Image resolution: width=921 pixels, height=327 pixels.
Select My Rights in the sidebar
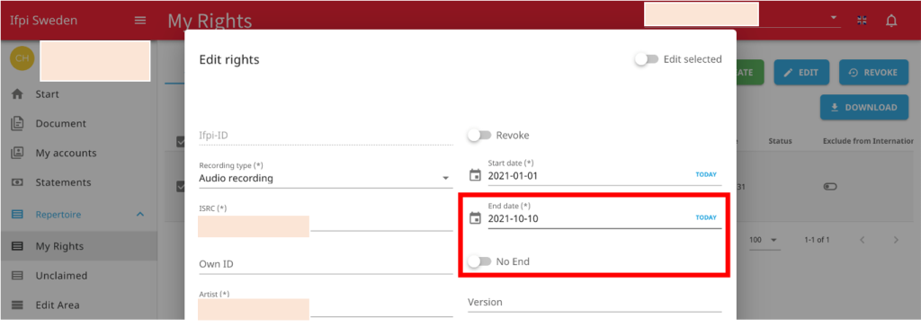pyautogui.click(x=59, y=246)
